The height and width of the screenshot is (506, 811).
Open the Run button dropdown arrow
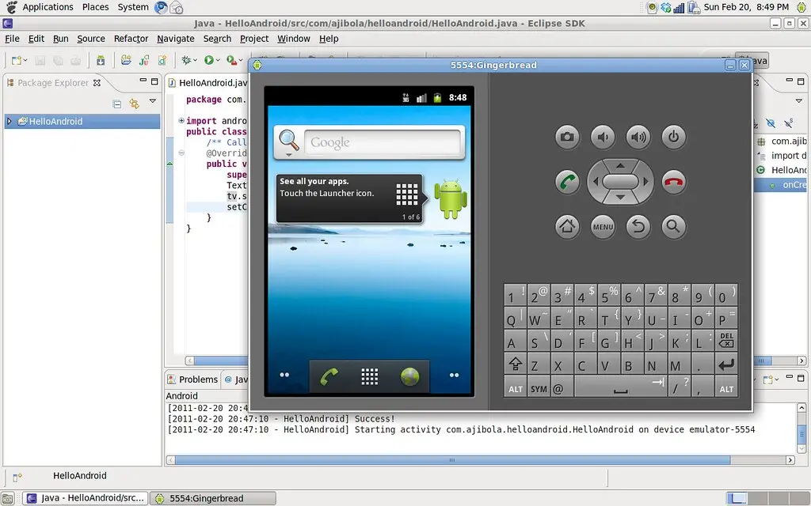click(x=218, y=60)
